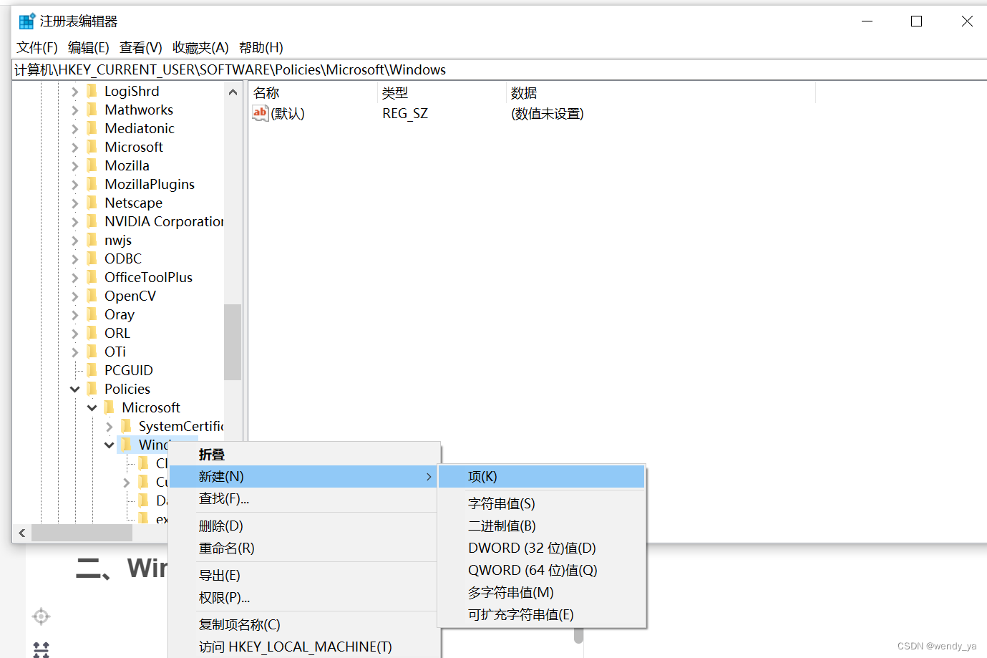
Task: Expand the NVIDIA Corporation key
Action: (75, 222)
